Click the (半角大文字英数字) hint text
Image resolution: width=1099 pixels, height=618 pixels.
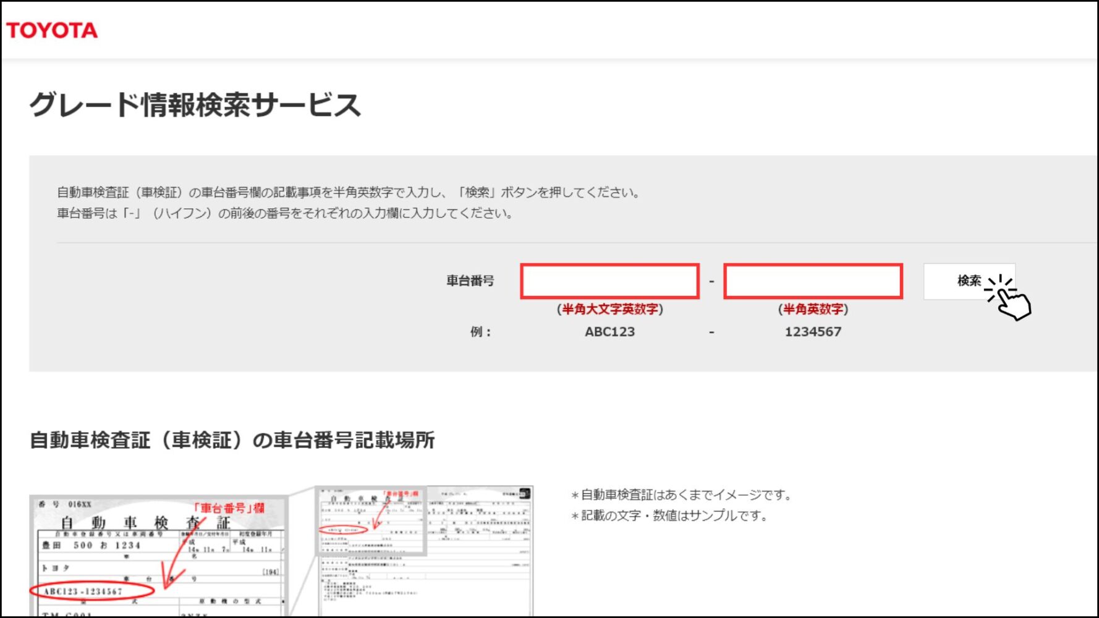click(x=609, y=309)
